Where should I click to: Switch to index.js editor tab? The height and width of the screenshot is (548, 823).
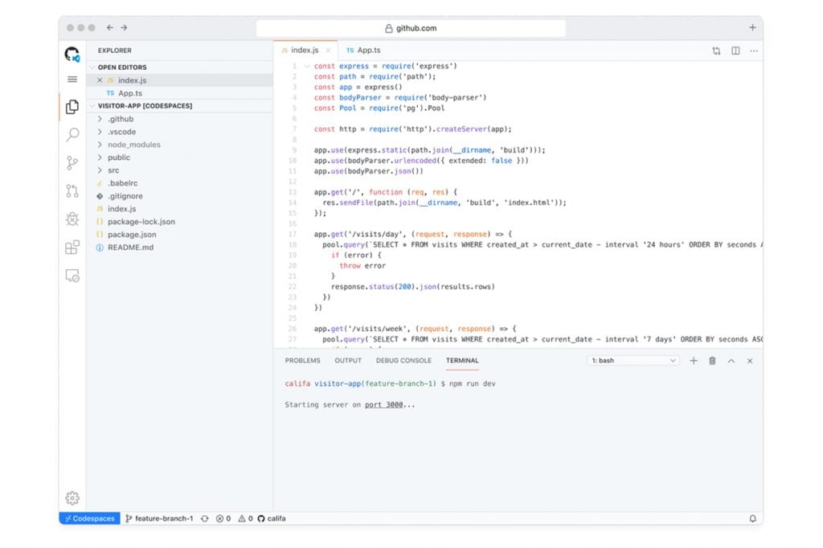305,51
